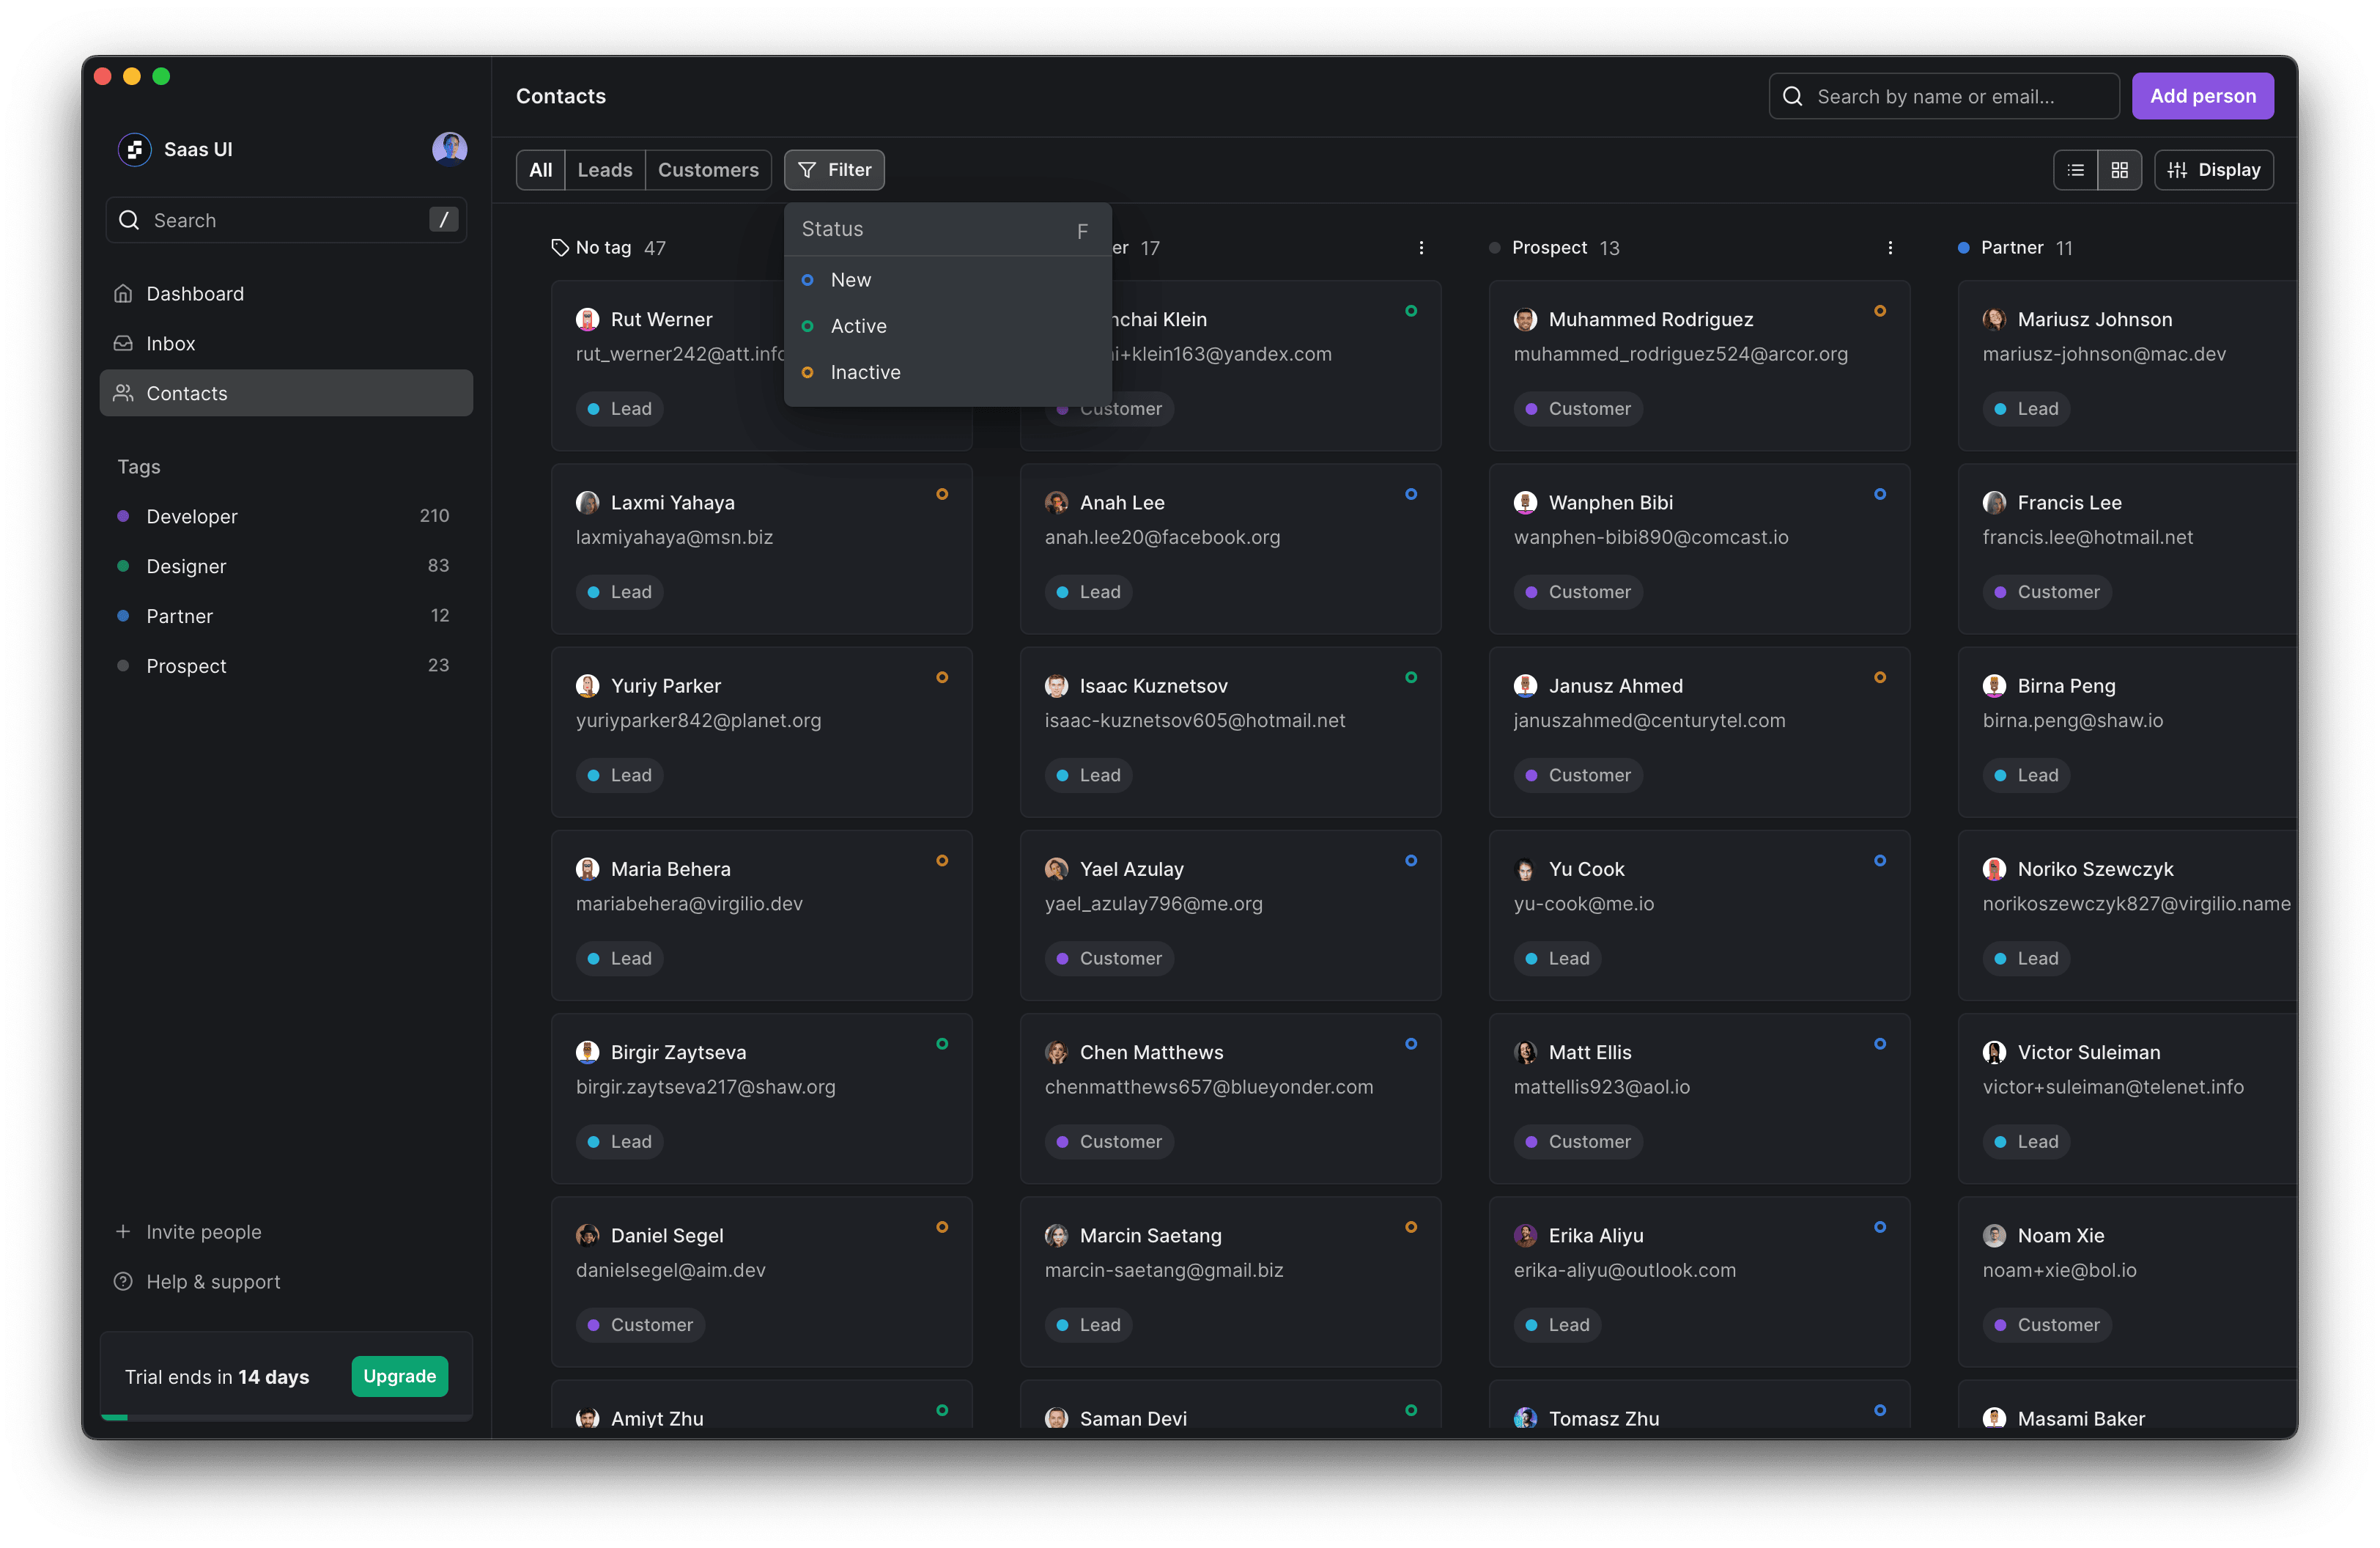Open the Filter dropdown

[x=834, y=170]
